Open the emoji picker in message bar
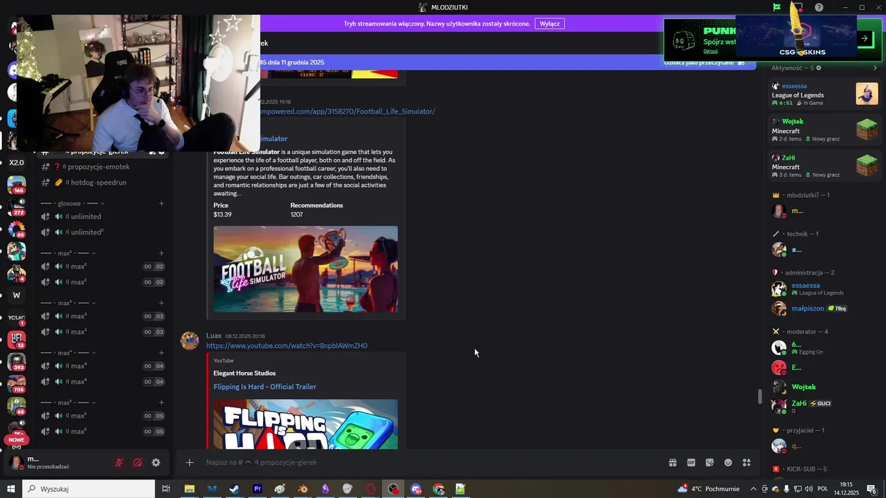Viewport: 886px width, 498px height. pos(728,463)
